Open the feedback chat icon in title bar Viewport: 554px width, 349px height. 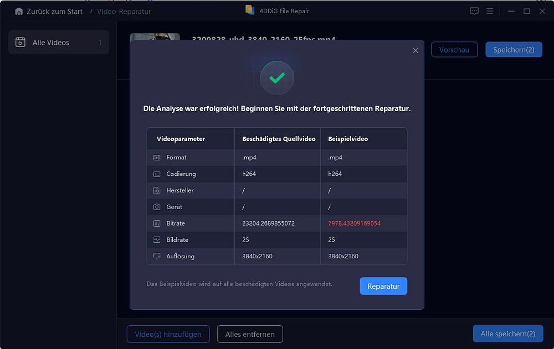click(474, 11)
